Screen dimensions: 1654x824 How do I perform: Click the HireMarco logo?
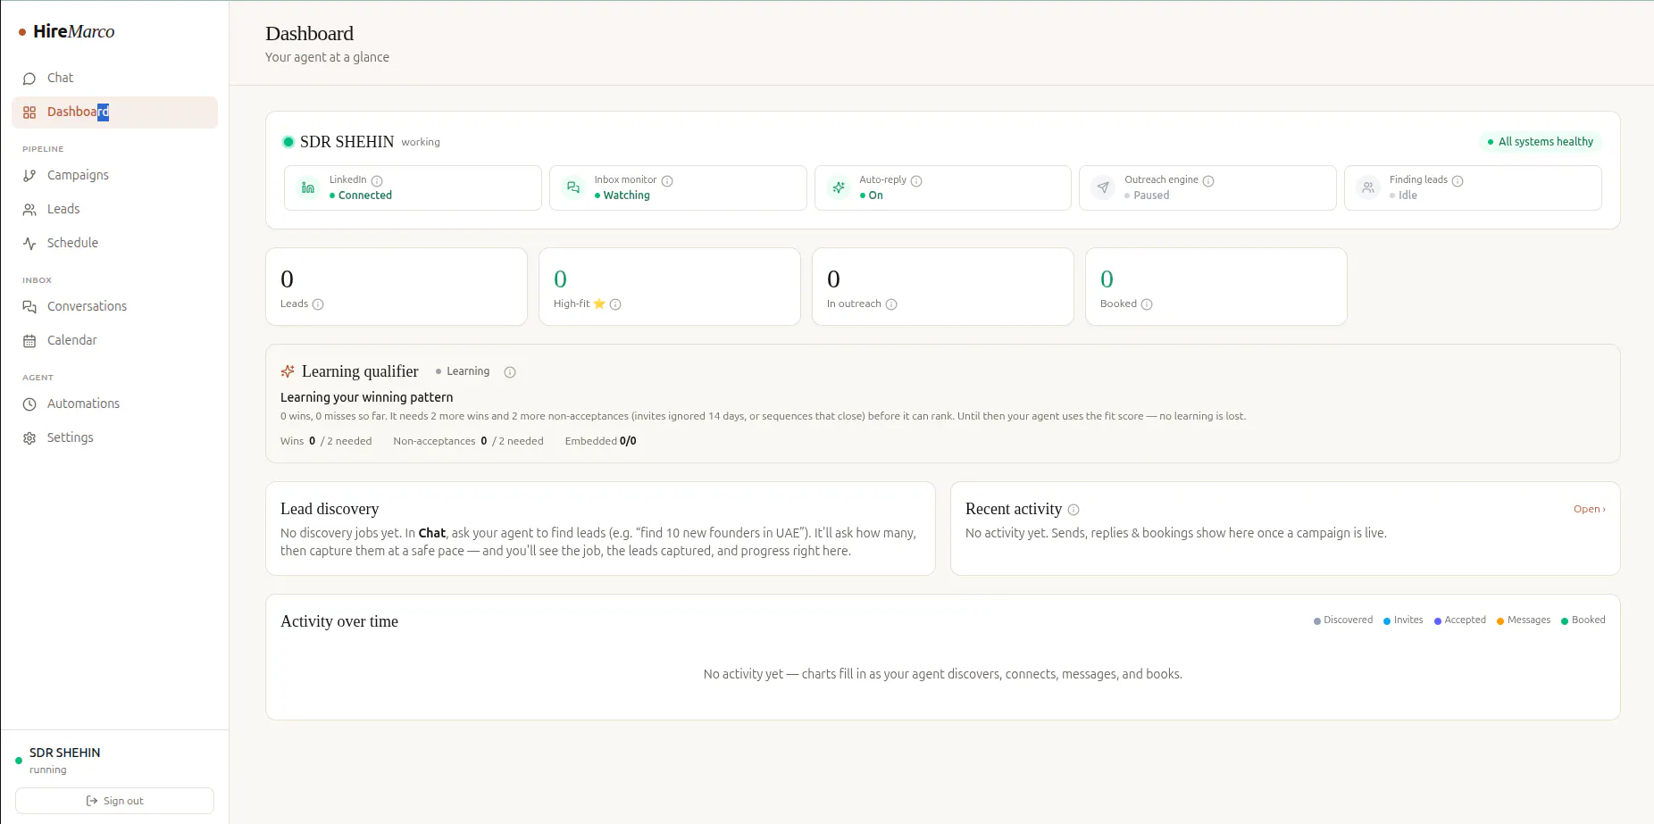tap(67, 31)
